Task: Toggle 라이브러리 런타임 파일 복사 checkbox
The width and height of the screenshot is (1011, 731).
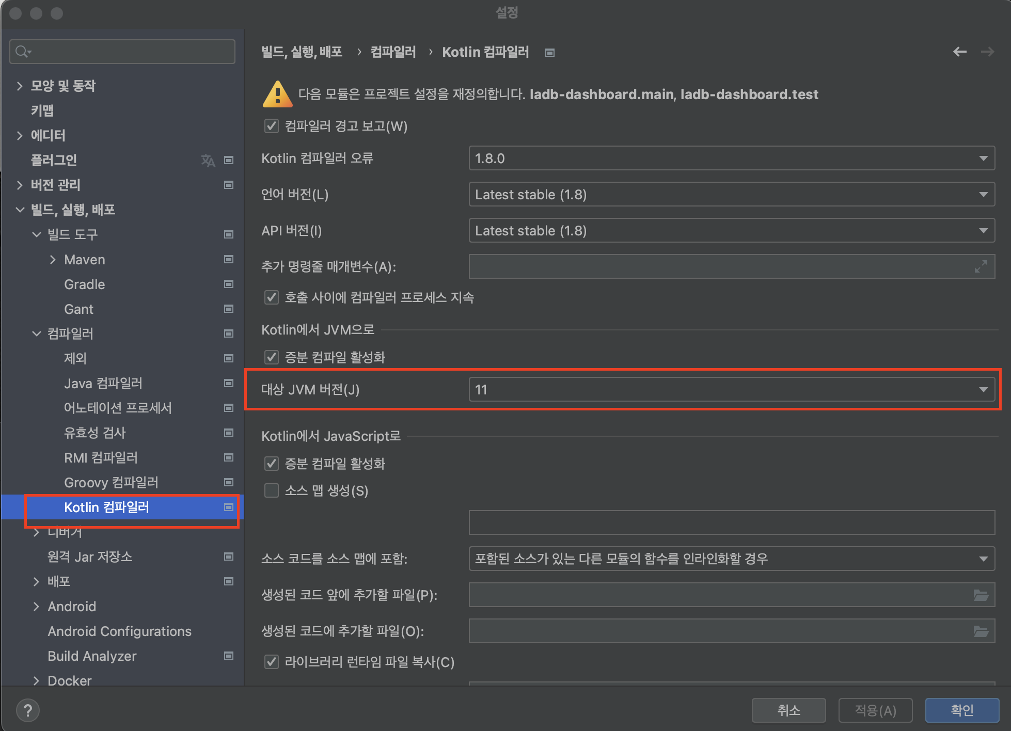Action: tap(272, 662)
